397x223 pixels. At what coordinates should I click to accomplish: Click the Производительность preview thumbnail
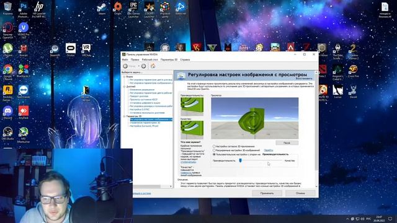(x=192, y=106)
